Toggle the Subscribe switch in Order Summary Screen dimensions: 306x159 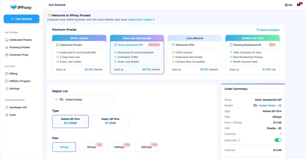click(x=278, y=140)
